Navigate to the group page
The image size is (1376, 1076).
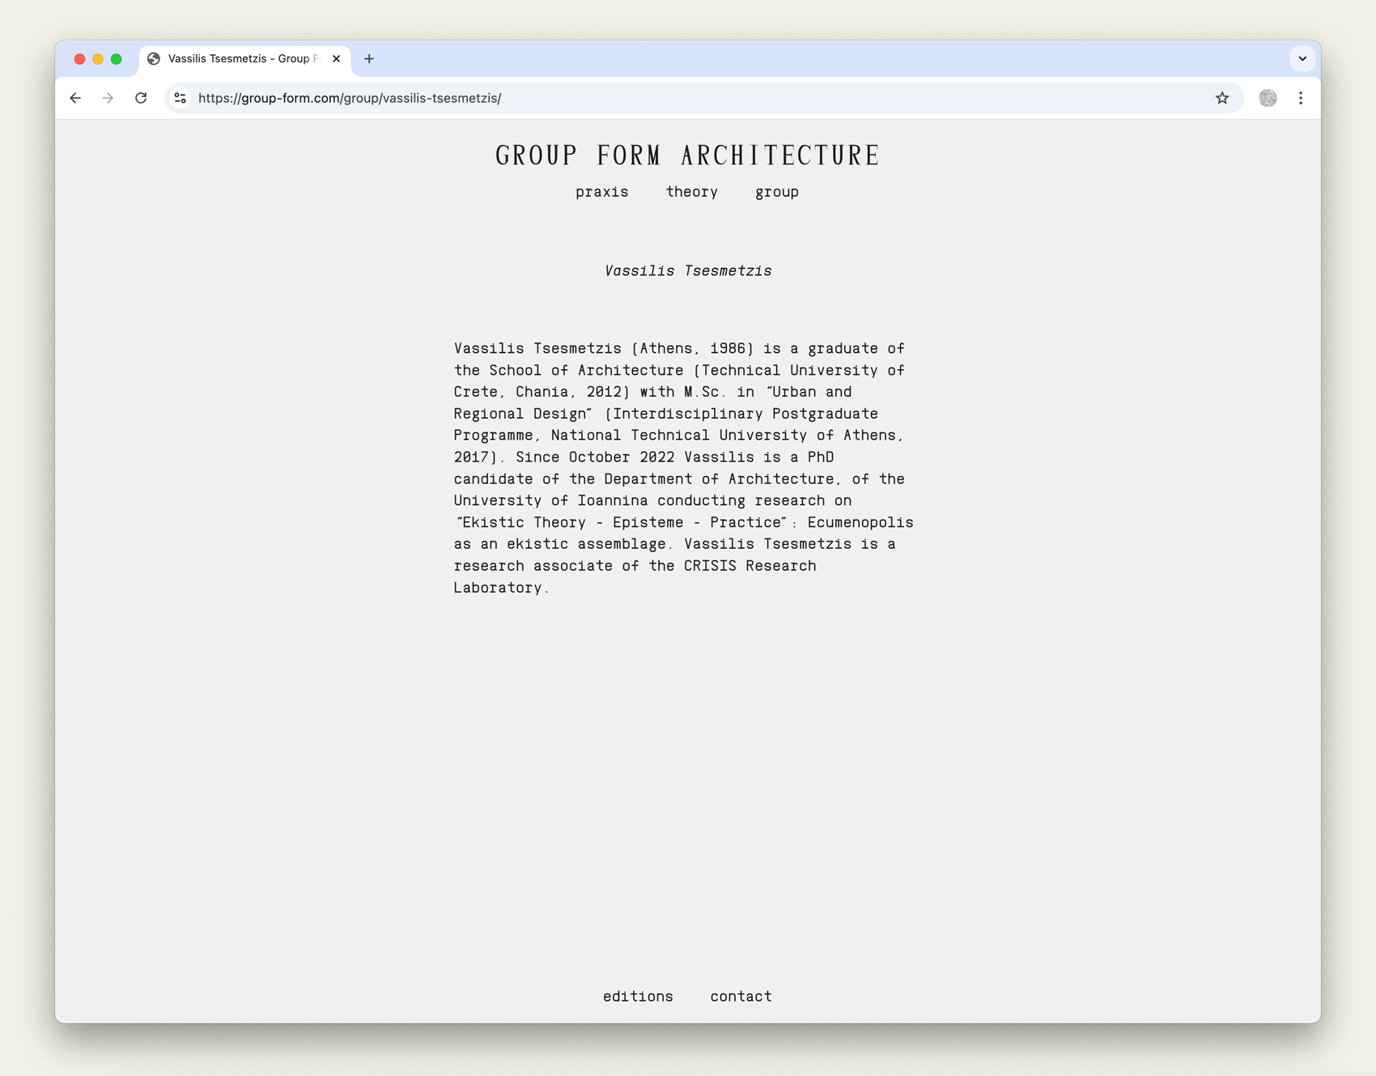pos(776,192)
